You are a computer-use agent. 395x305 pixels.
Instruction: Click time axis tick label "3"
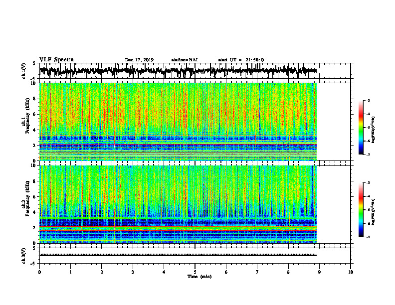coord(133,272)
